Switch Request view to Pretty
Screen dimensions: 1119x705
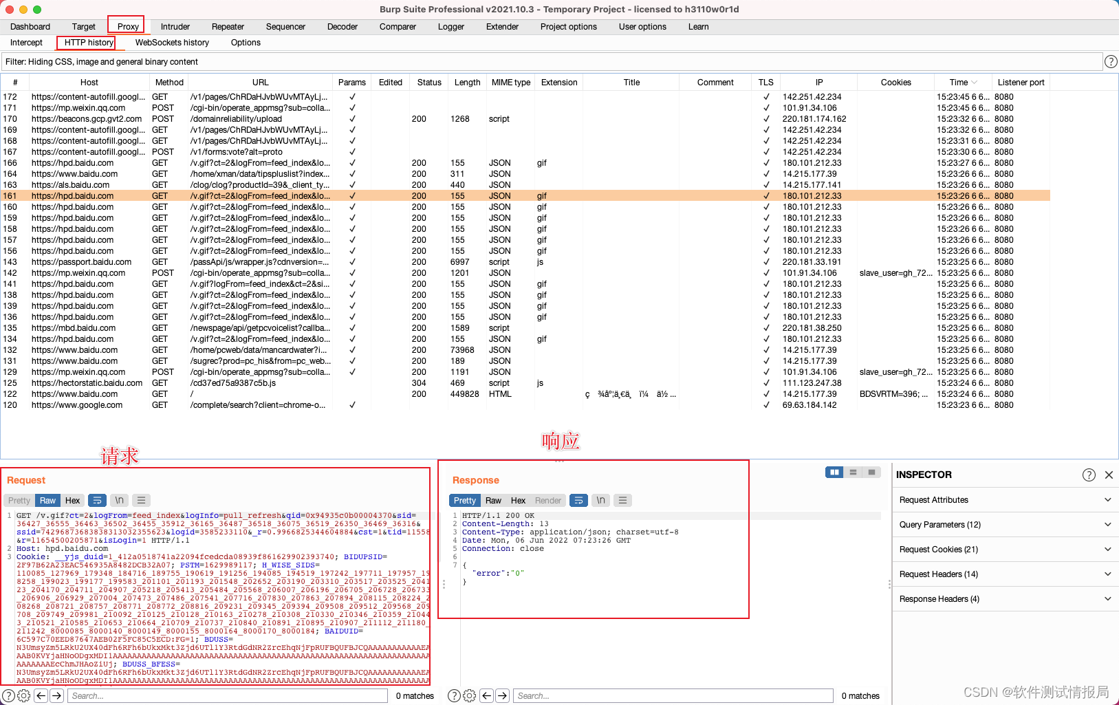(x=19, y=501)
